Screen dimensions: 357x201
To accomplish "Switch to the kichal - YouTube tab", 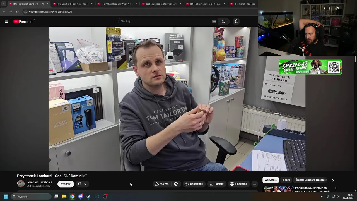I will pyautogui.click(x=243, y=4).
